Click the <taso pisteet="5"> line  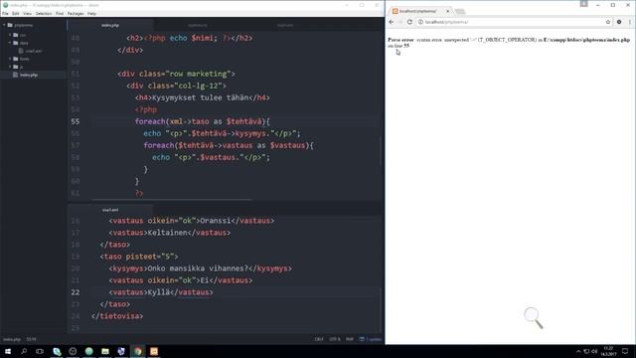[x=139, y=257]
